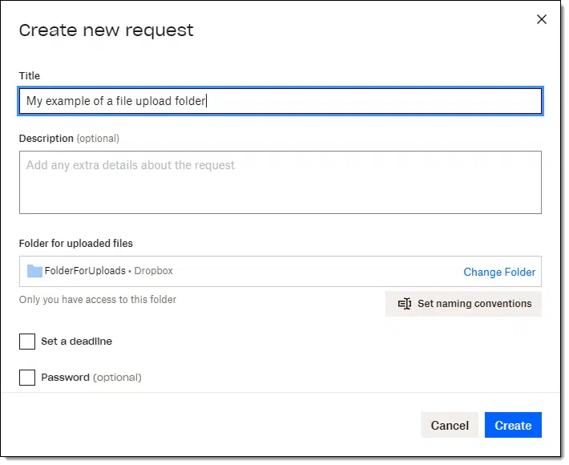Close the Create new request dialog
The width and height of the screenshot is (569, 465).
pyautogui.click(x=542, y=19)
